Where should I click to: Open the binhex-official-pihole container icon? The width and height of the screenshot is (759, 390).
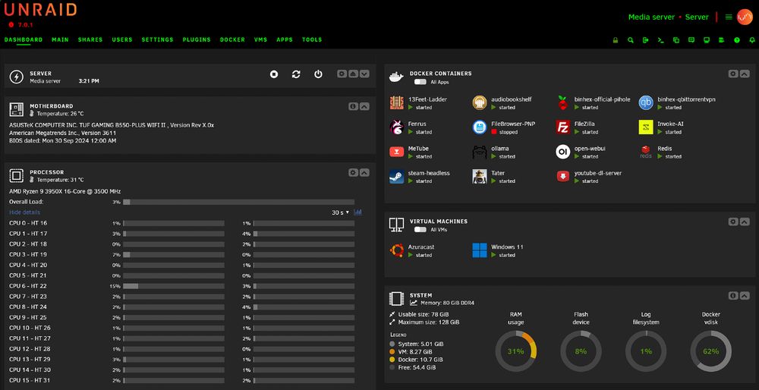tap(562, 102)
